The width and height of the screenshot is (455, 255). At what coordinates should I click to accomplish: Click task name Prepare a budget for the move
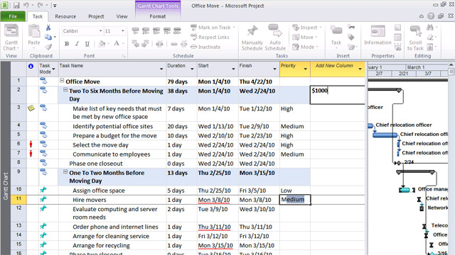pyautogui.click(x=114, y=135)
